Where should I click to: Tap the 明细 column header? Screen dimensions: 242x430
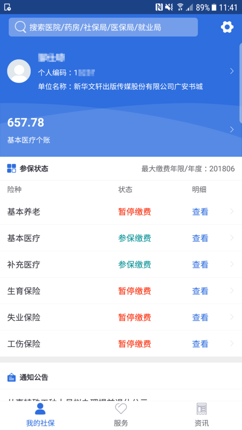[199, 189]
